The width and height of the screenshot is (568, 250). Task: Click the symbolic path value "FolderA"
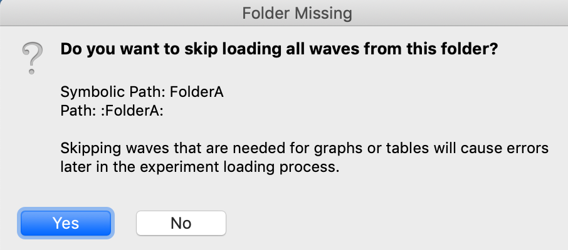tap(196, 92)
